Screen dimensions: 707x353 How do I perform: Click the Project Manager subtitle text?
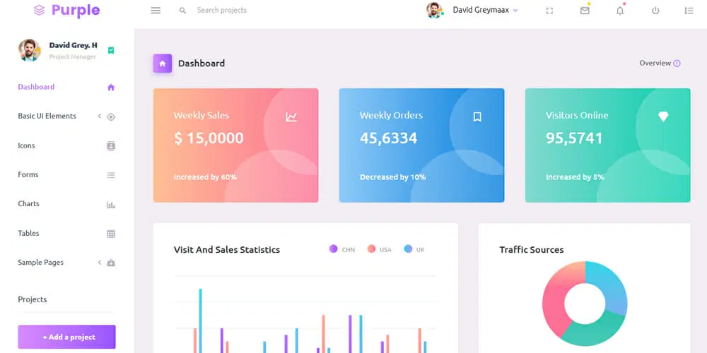pyautogui.click(x=73, y=56)
